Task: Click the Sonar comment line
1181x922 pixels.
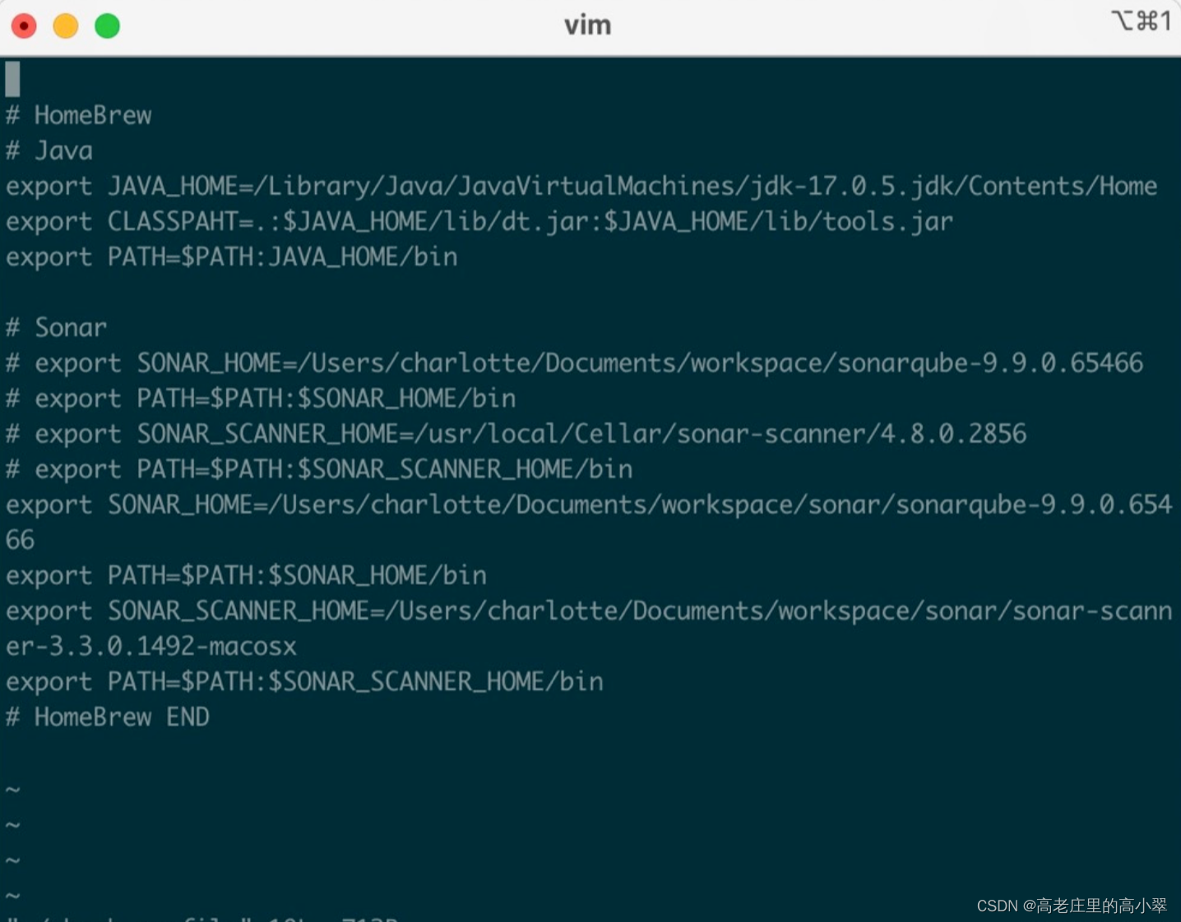Action: (x=55, y=327)
